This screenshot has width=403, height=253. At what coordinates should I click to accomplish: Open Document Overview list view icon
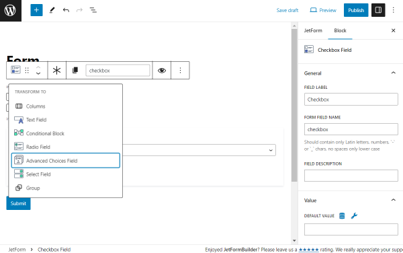(93, 10)
